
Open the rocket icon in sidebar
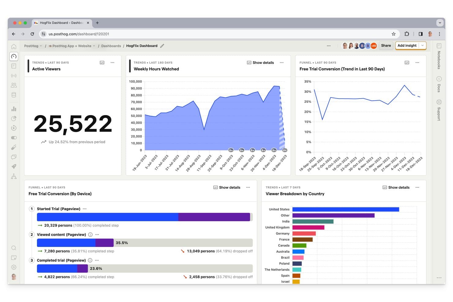click(x=14, y=166)
